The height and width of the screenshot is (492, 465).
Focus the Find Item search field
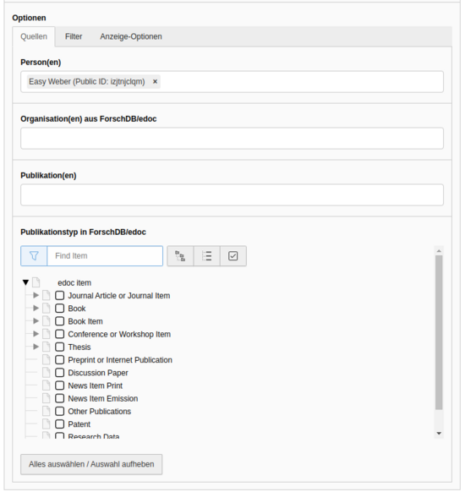pos(105,256)
